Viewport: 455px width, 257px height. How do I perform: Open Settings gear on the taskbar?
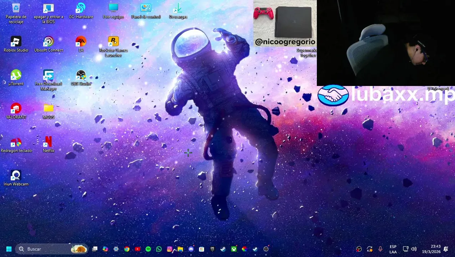click(x=116, y=249)
